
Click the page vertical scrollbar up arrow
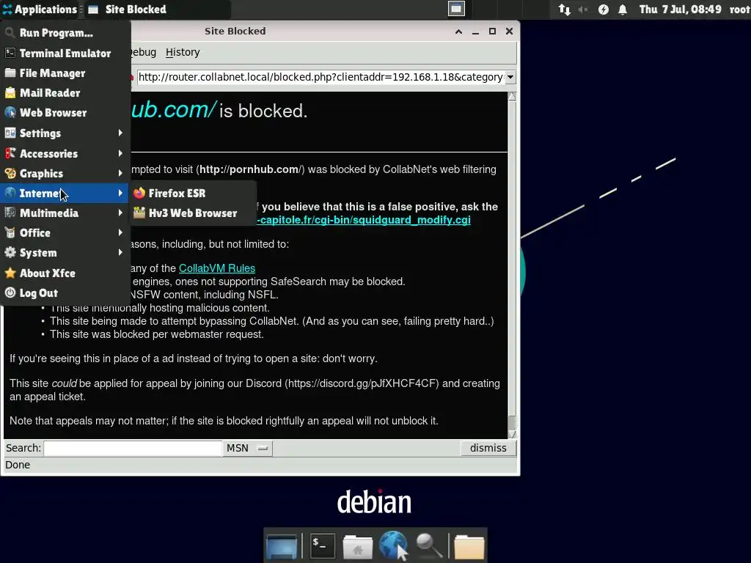512,97
